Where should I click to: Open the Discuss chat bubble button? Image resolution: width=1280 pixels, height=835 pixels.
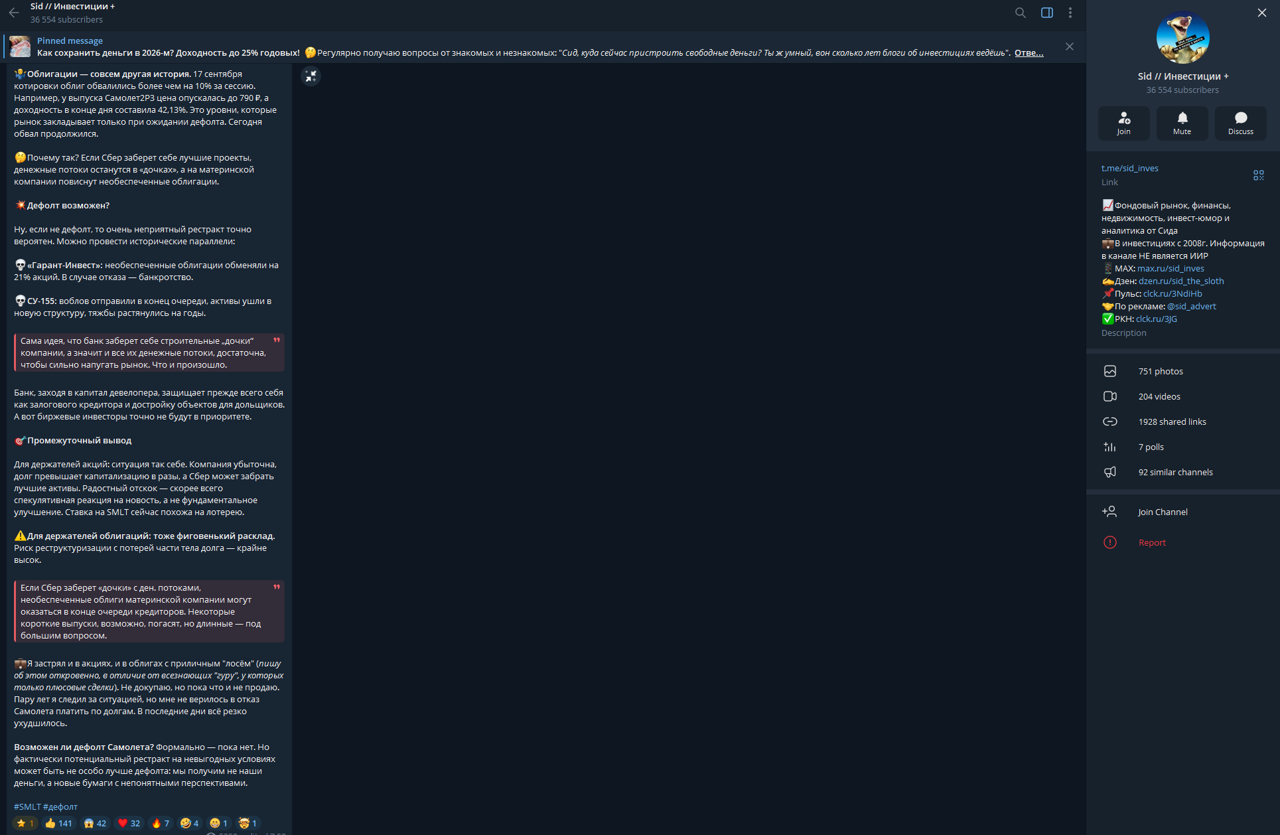1240,123
